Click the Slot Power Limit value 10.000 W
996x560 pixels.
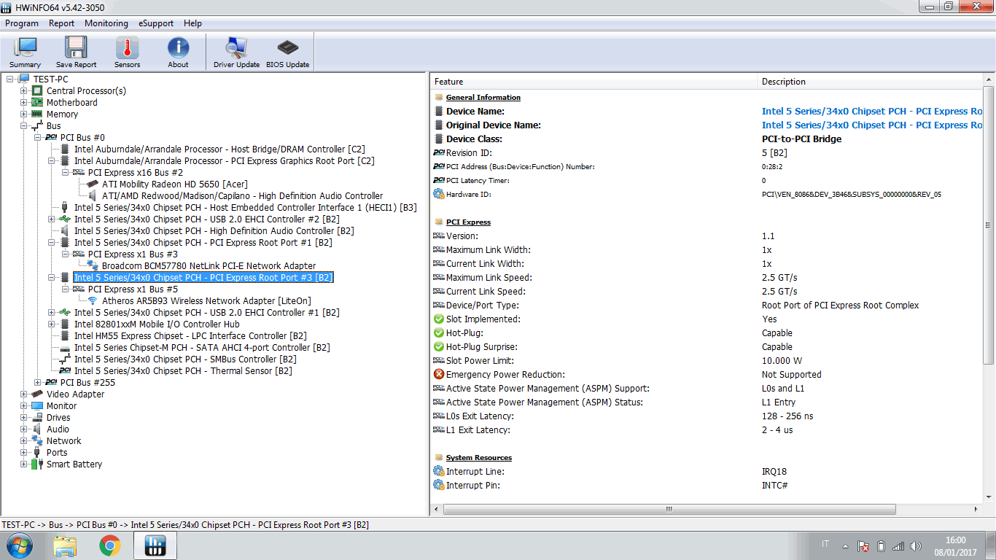[782, 360]
